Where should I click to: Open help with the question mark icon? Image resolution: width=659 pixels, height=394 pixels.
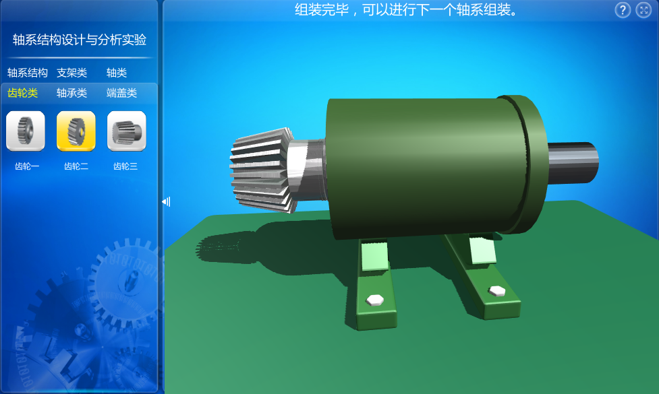623,10
